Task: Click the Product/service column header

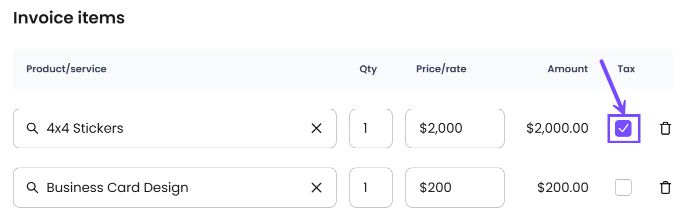Action: pyautogui.click(x=66, y=69)
